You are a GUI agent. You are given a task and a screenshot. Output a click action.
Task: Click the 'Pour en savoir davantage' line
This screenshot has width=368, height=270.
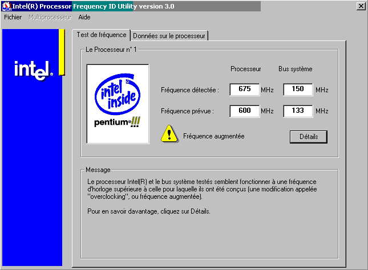tap(148, 211)
